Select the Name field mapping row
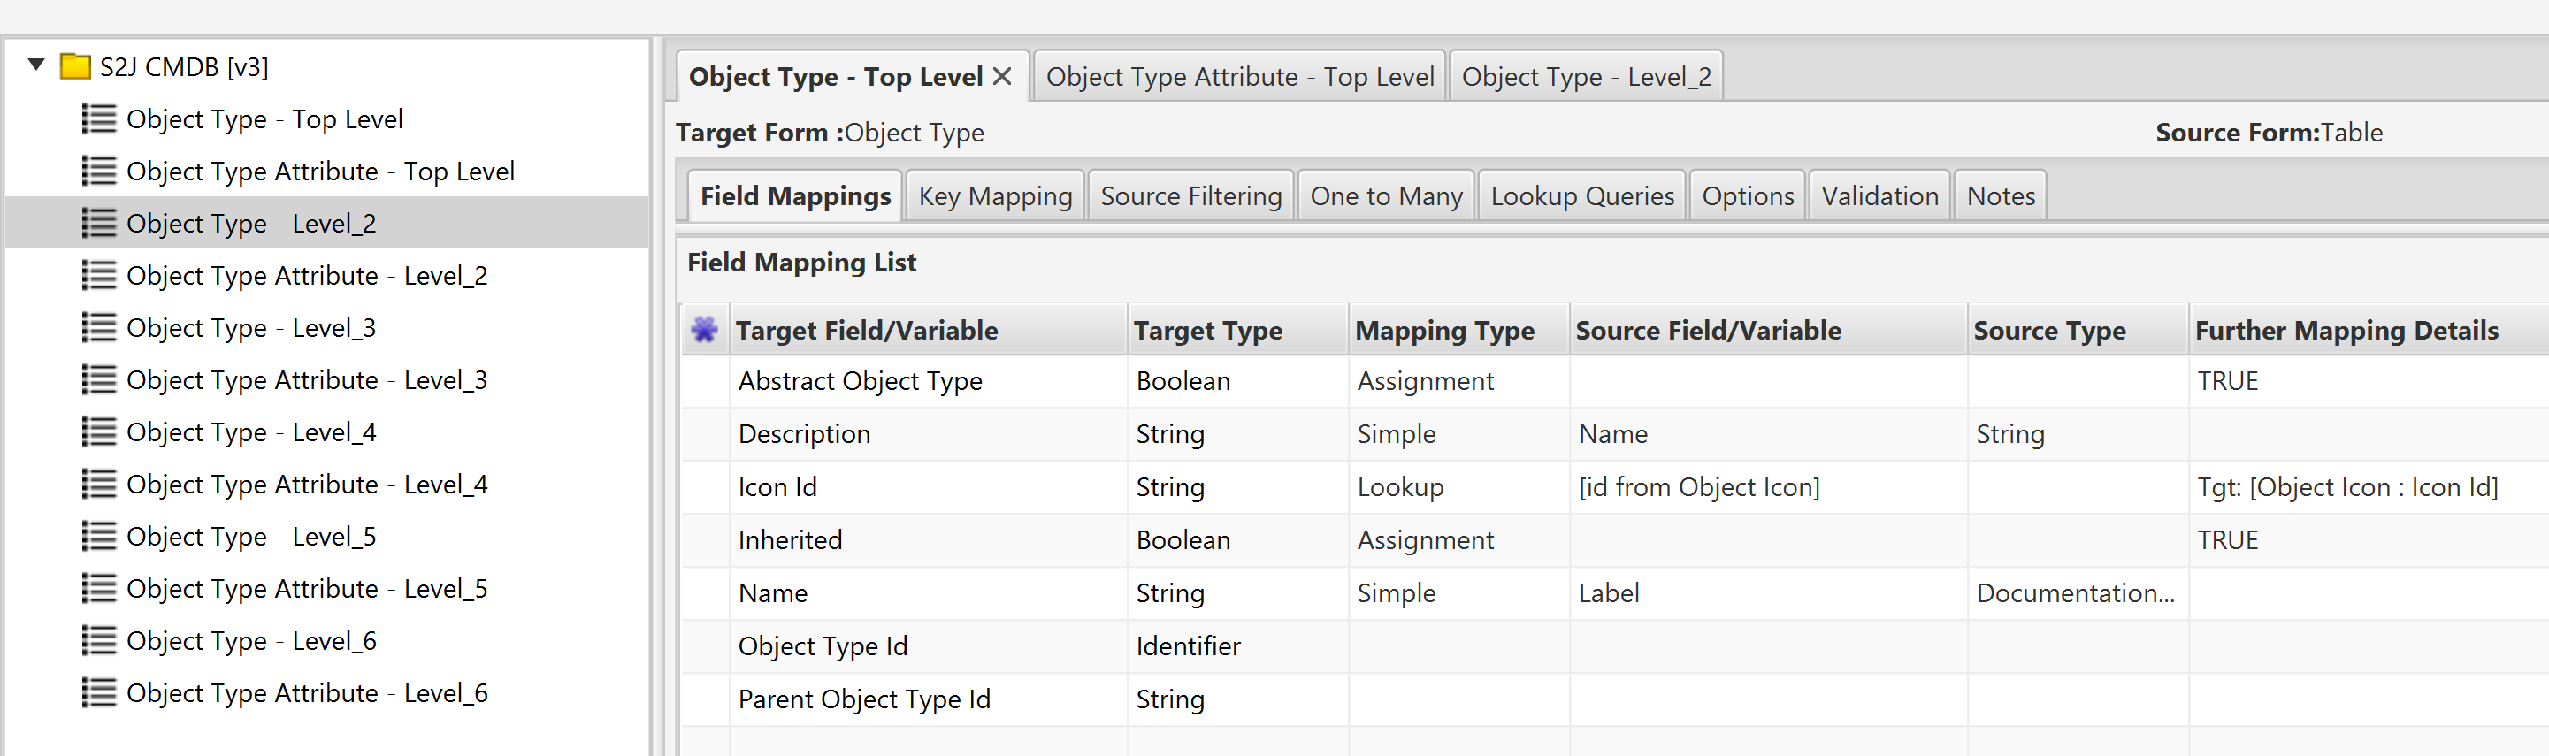The width and height of the screenshot is (2549, 756). tap(1615, 592)
